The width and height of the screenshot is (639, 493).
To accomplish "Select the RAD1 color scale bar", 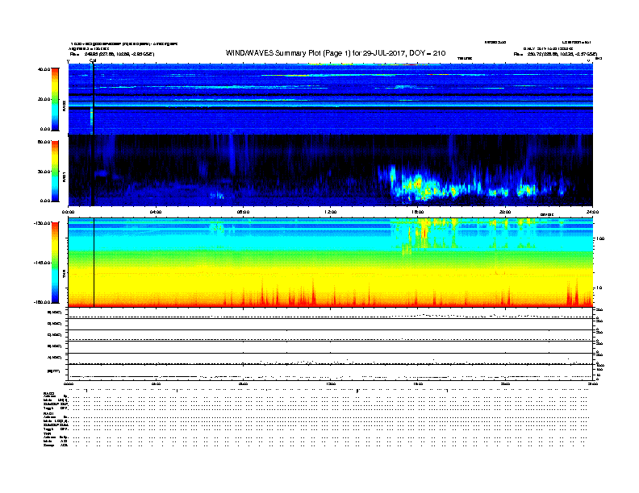I will [x=55, y=171].
